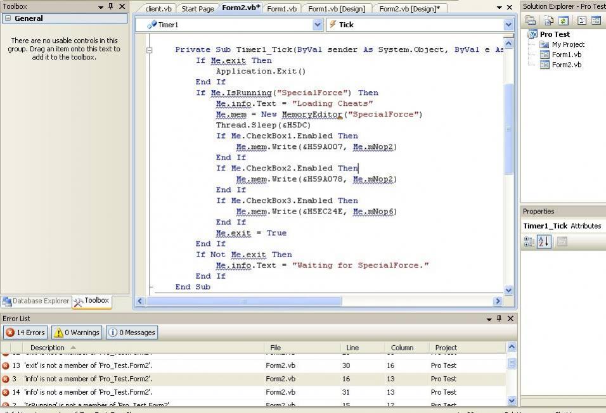The height and width of the screenshot is (413, 606).
Task: Click 'Thread.Sleep(&H5DC)' code line
Action: 263,125
